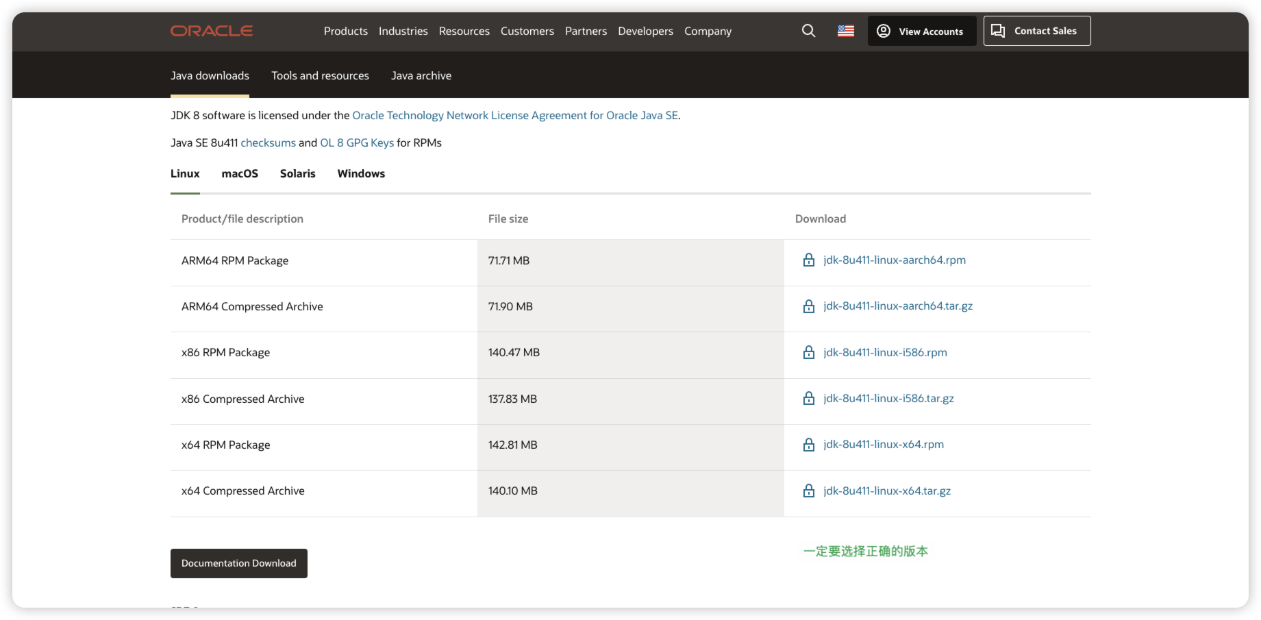Screen dimensions: 1261x620
Task: Click lock icon beside jdk-8u411-linux-aarch64.rpm
Action: pyautogui.click(x=809, y=260)
